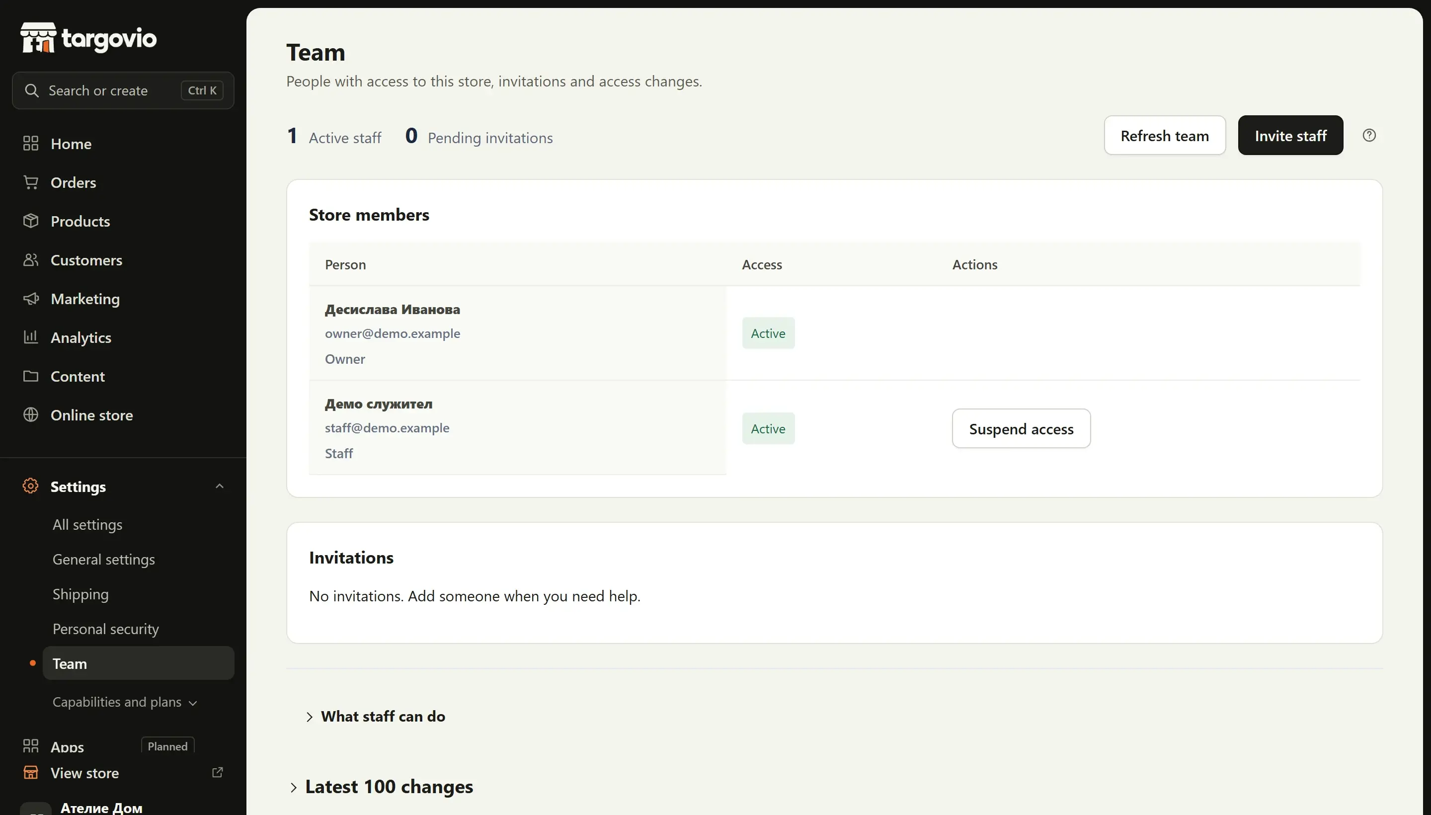The height and width of the screenshot is (815, 1431).
Task: Click the targovio storefront logo icon
Action: 38,37
